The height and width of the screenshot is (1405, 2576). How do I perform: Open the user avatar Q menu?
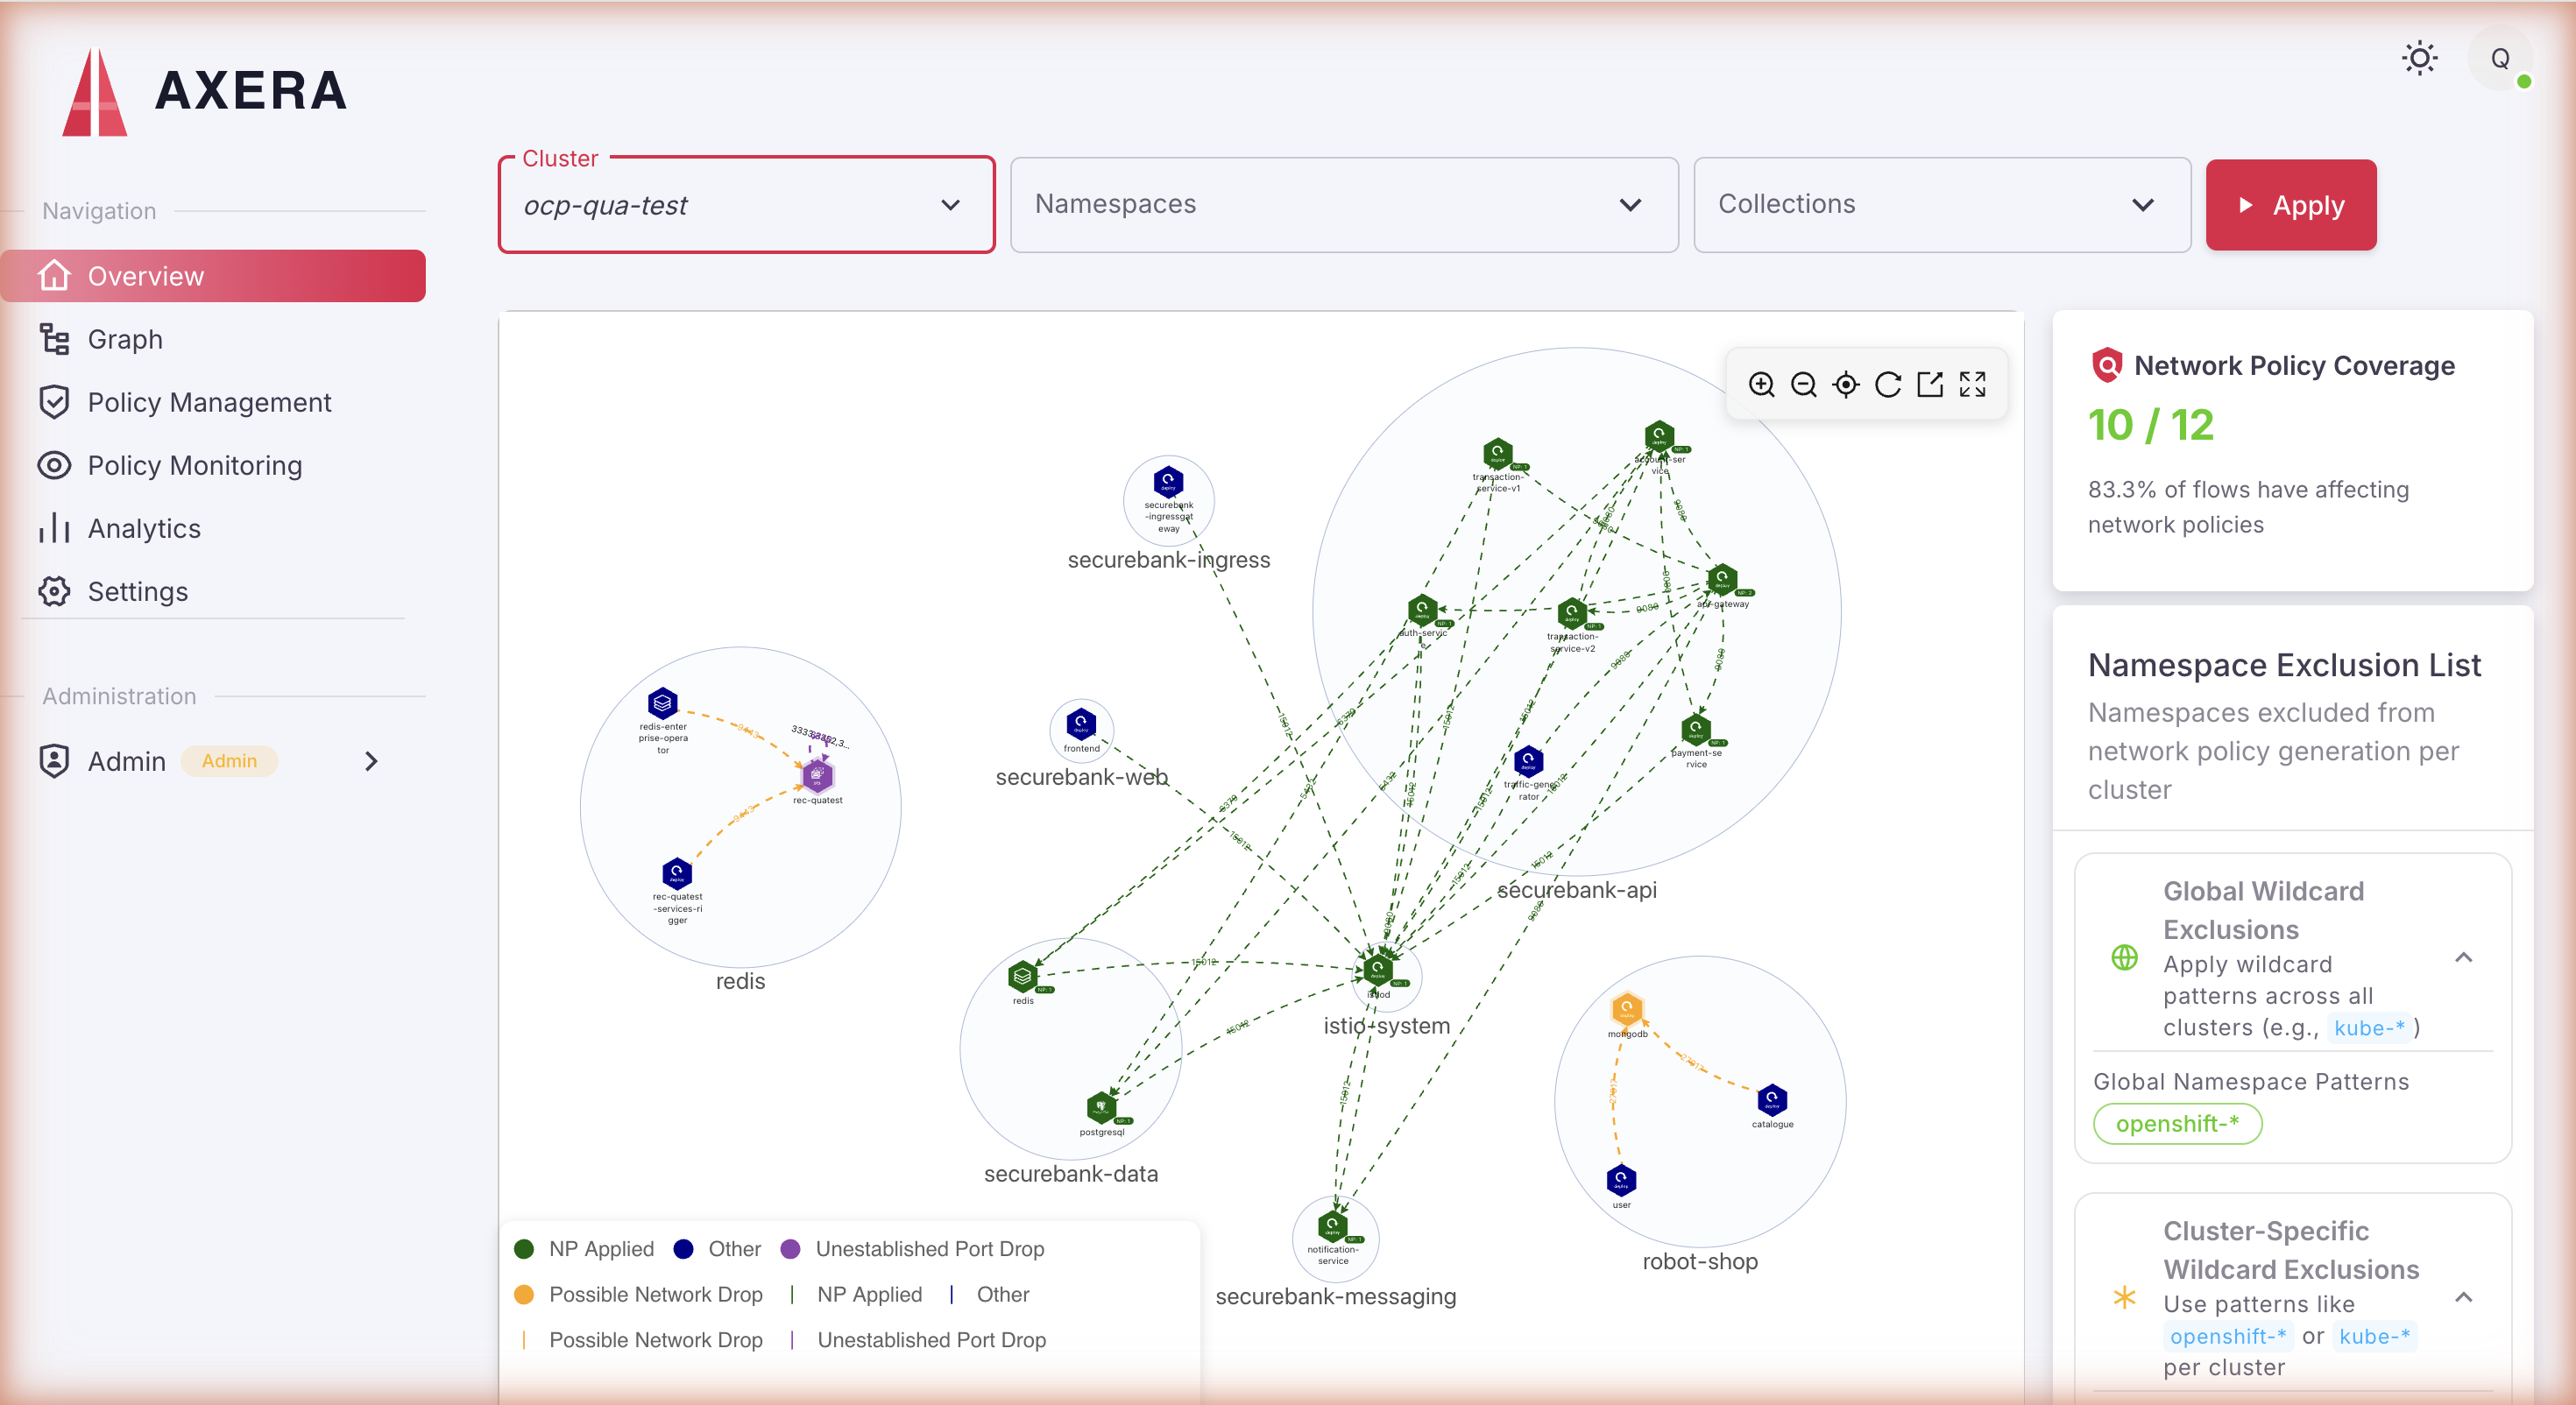(x=2500, y=58)
